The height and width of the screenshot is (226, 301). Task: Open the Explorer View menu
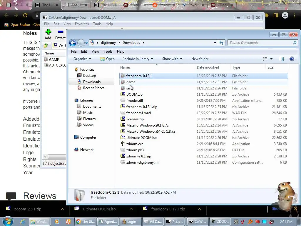tap(95, 51)
